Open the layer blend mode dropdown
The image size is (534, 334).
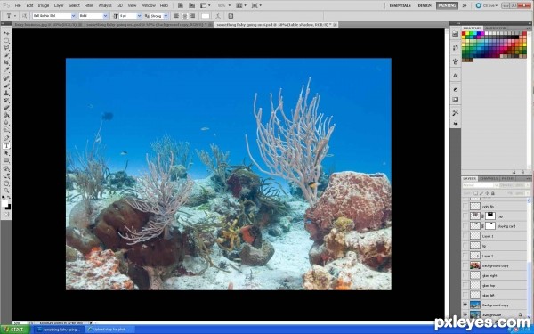(481, 185)
